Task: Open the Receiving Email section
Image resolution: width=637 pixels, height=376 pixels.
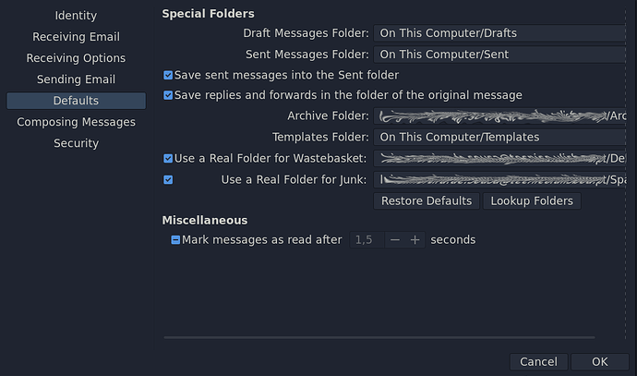Action: click(x=76, y=37)
